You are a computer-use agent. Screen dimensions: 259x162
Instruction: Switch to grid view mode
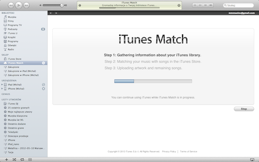pyautogui.click(x=205, y=5)
